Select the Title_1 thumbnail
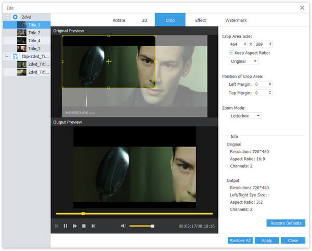 pos(22,48)
